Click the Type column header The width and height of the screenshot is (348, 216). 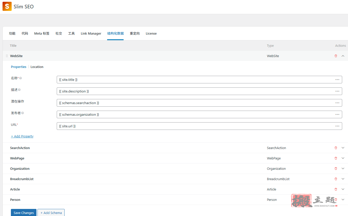pos(270,45)
